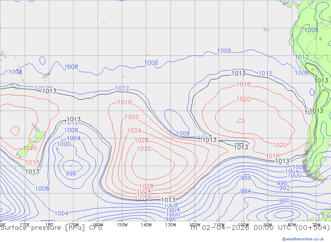The image size is (331, 242).
Task: Click the weatheronline.co.uk copyright link
Action: click(x=303, y=239)
